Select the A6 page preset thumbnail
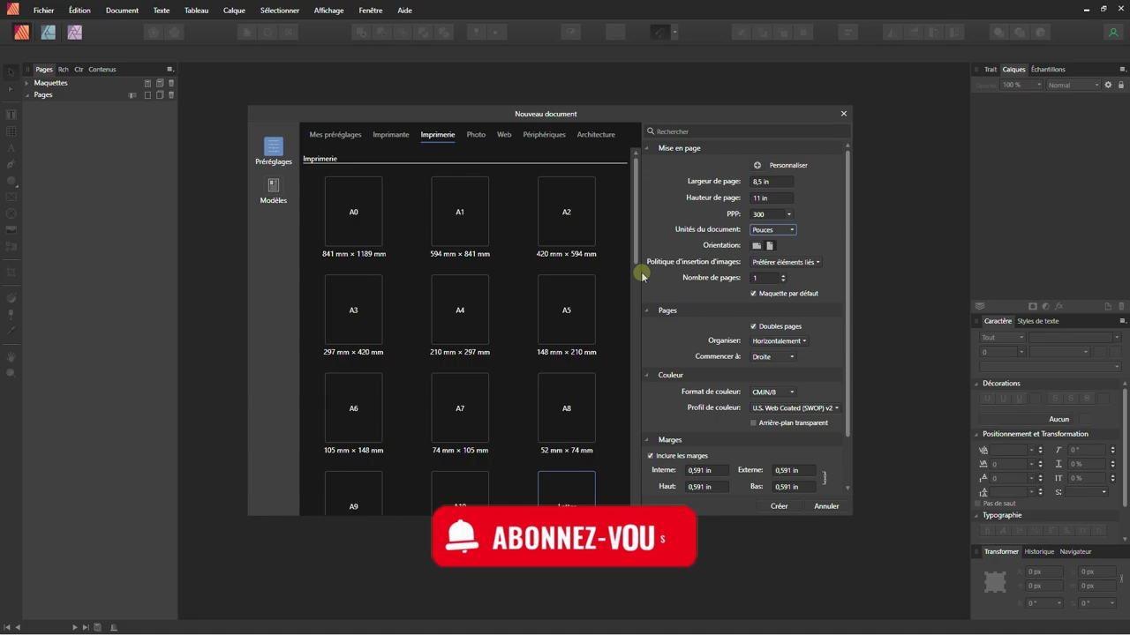 [354, 408]
